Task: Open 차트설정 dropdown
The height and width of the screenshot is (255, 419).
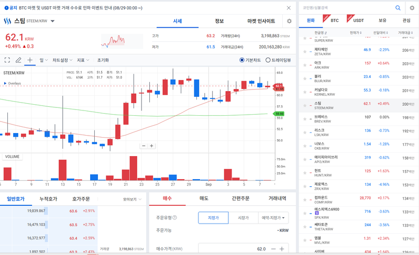Action: tap(62, 60)
